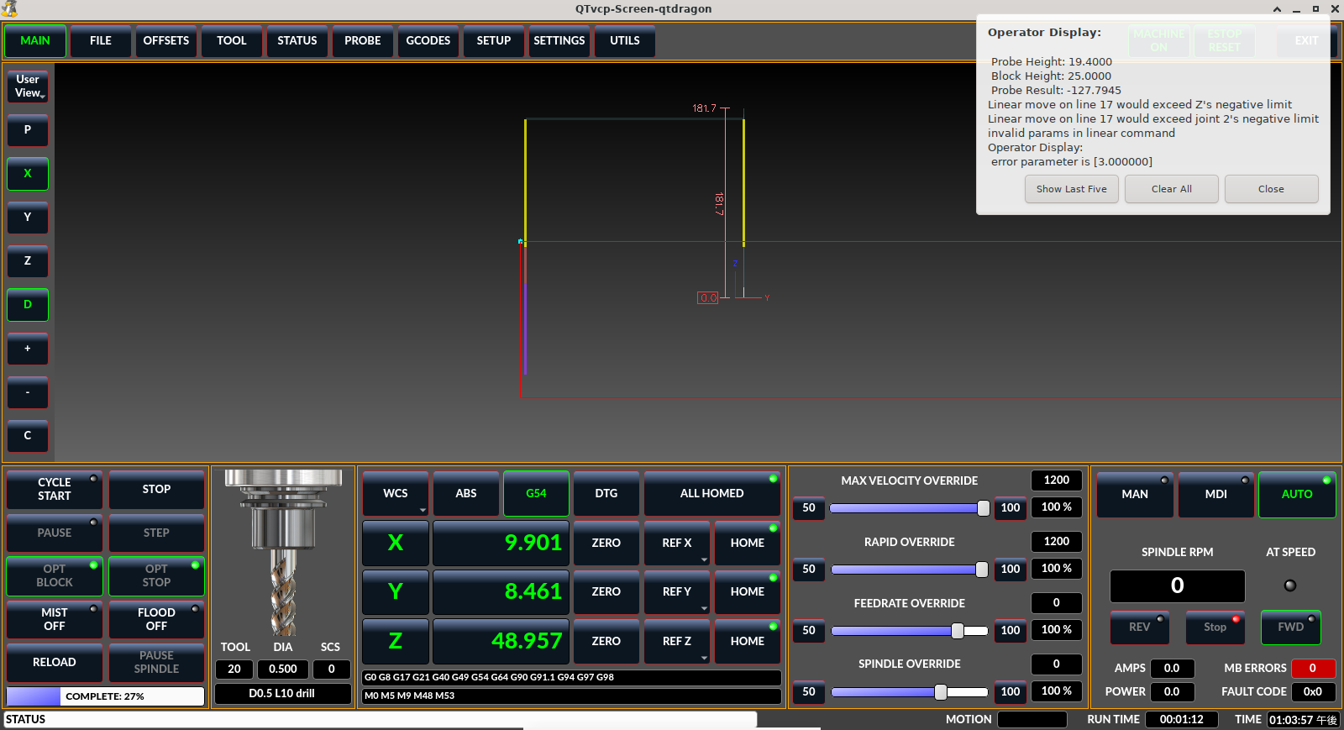The height and width of the screenshot is (730, 1344).
Task: Open the REF X dropdown
Action: pyautogui.click(x=677, y=544)
